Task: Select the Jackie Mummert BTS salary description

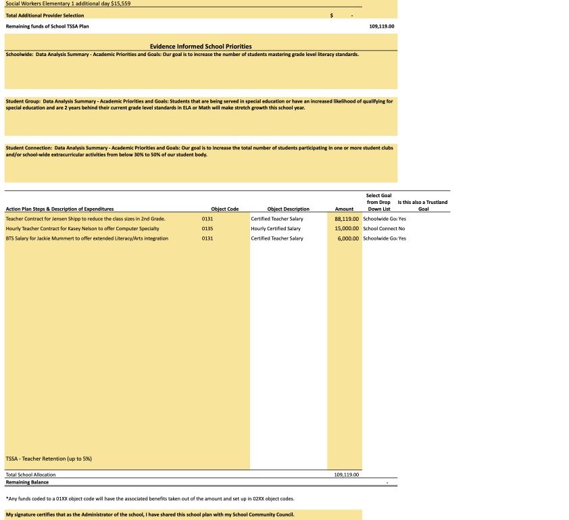Action: [86, 238]
